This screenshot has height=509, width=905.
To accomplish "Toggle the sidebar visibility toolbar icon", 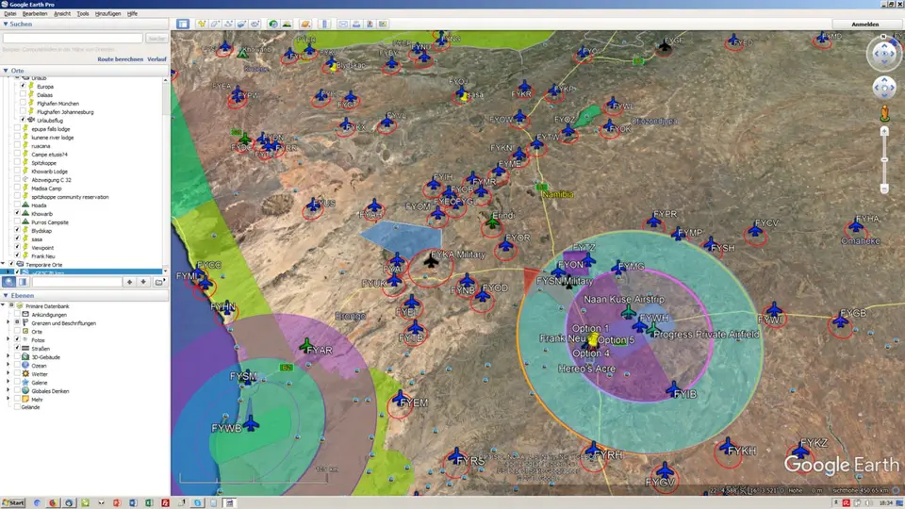I will pyautogui.click(x=183, y=24).
